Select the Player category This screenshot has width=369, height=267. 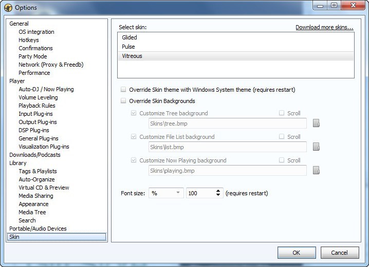pos(17,81)
